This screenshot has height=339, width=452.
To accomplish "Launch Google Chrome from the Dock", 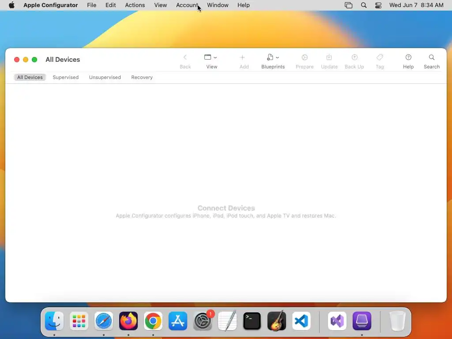I will (x=153, y=321).
